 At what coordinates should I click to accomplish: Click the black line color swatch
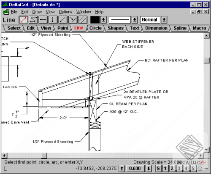95,20
